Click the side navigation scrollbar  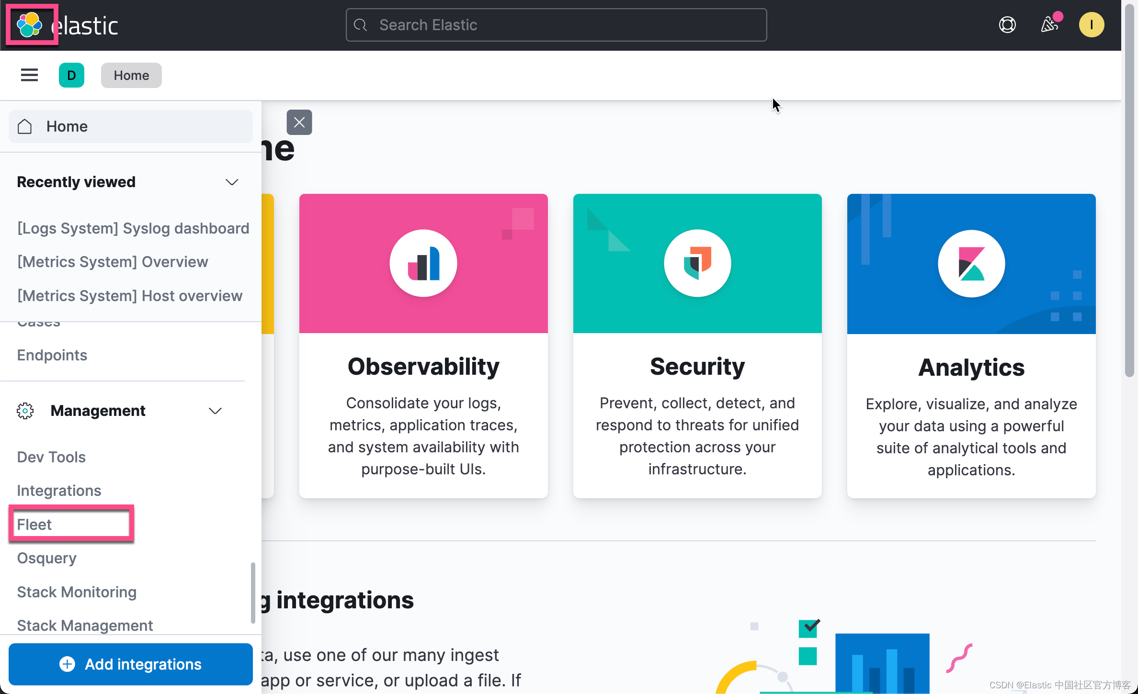click(x=253, y=593)
